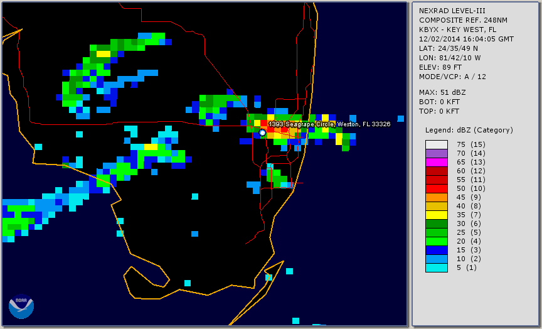Click the '75 (15)' legend label
Image resolution: width=542 pixels, height=329 pixels.
tap(470, 144)
